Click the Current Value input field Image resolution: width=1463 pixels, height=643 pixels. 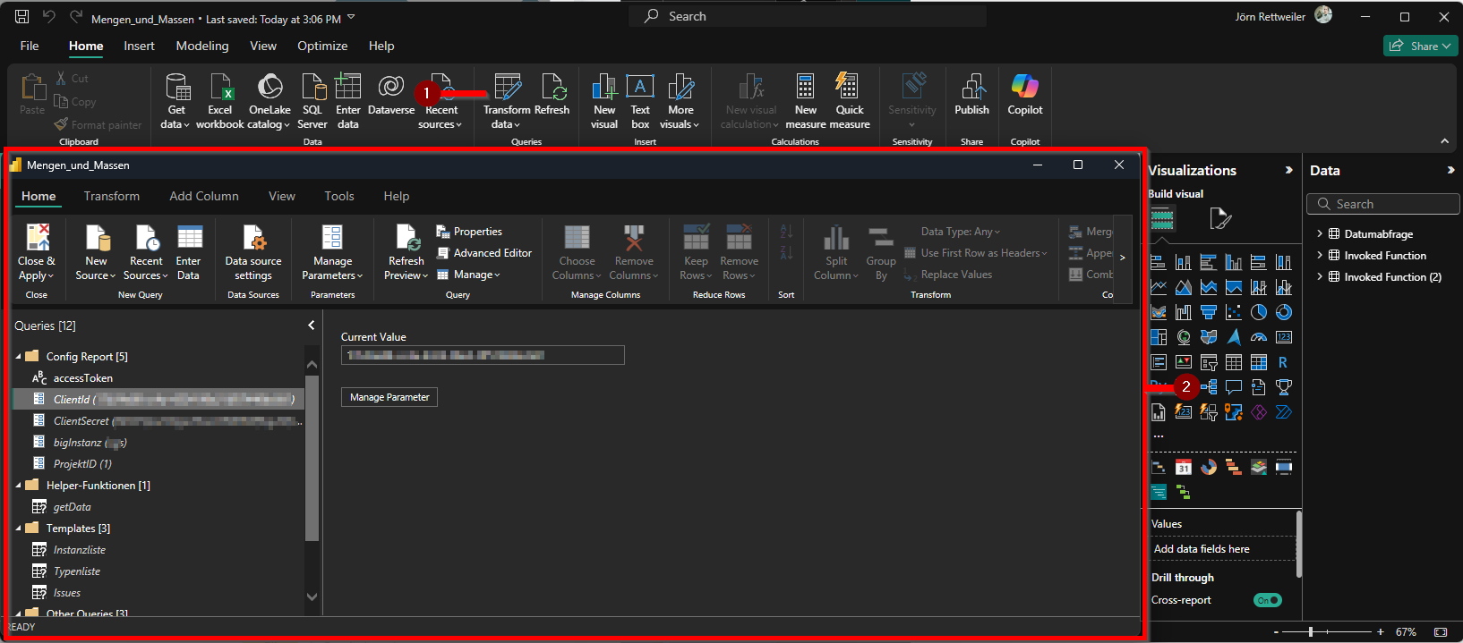point(483,355)
